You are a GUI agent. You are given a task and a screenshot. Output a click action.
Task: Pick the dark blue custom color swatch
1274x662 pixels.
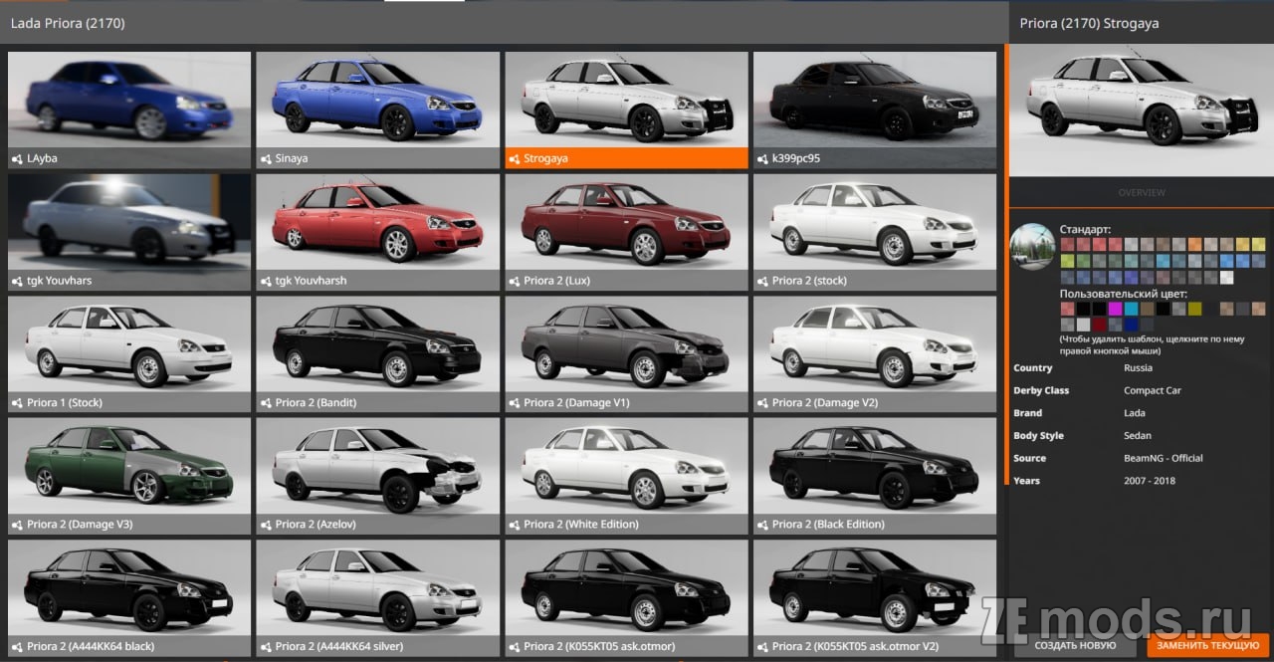(1131, 325)
